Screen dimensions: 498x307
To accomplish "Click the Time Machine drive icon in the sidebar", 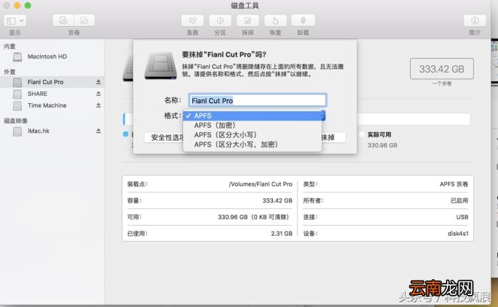I will click(x=17, y=105).
